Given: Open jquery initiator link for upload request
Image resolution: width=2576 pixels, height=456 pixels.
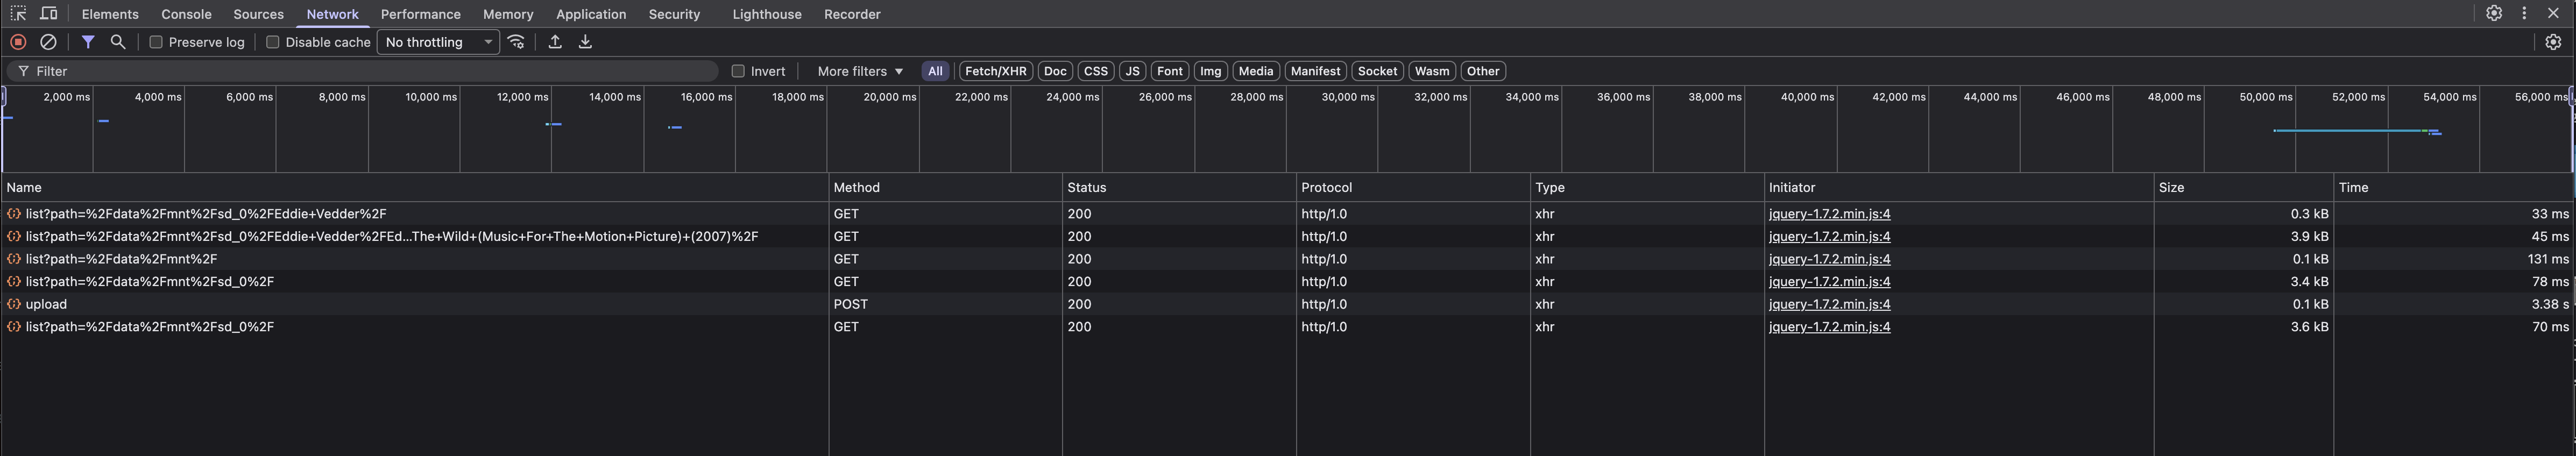Looking at the screenshot, I should tap(1829, 304).
